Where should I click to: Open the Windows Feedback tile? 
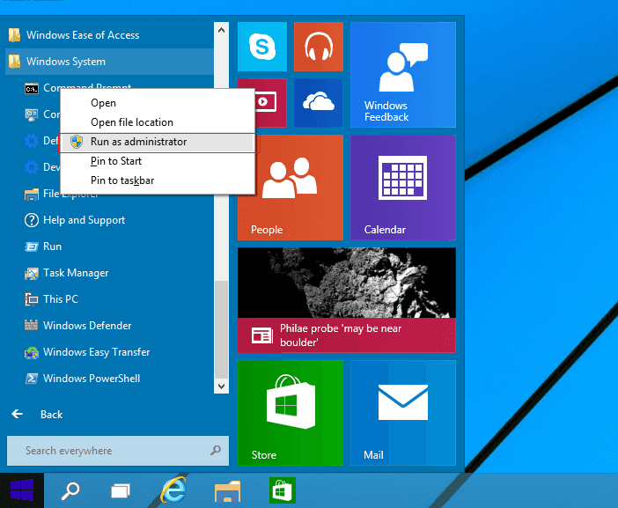[x=402, y=75]
